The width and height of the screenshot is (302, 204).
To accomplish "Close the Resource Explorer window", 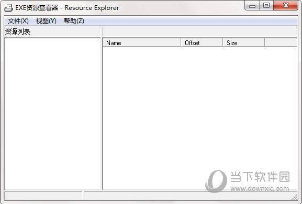I will 286,6.
